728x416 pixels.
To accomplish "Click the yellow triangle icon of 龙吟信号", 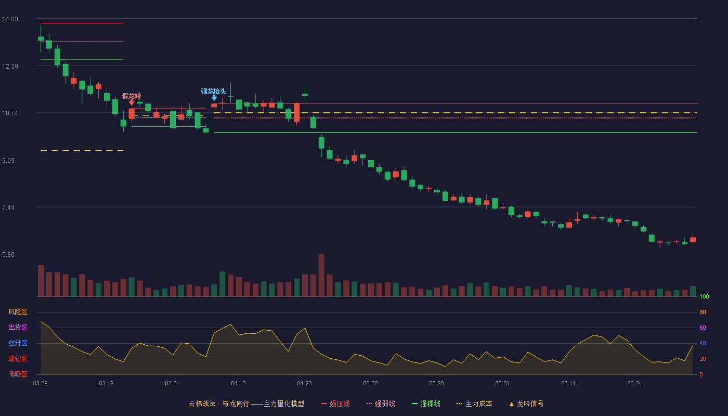I will tap(512, 404).
